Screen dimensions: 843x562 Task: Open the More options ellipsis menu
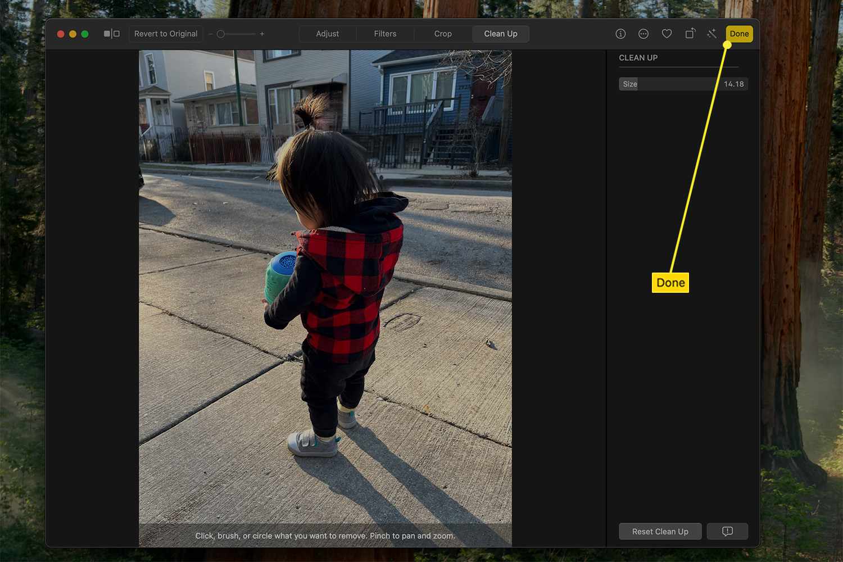pos(643,34)
